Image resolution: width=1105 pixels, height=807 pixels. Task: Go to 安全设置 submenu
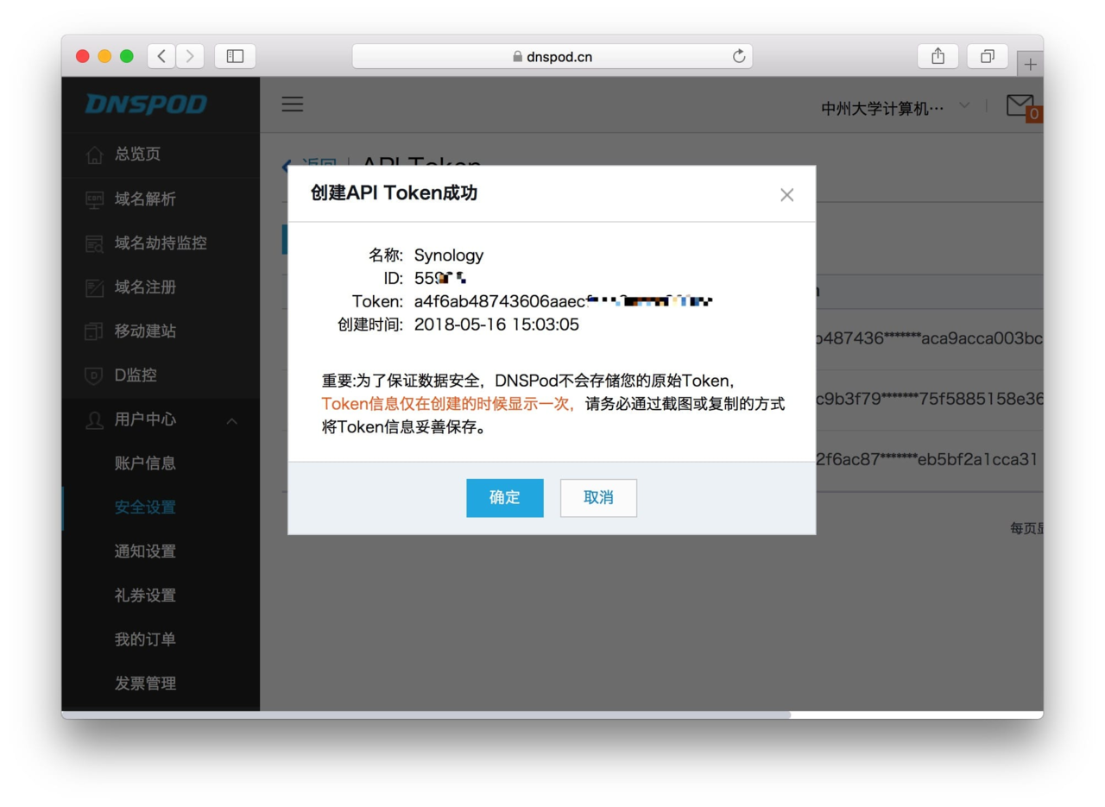[145, 508]
